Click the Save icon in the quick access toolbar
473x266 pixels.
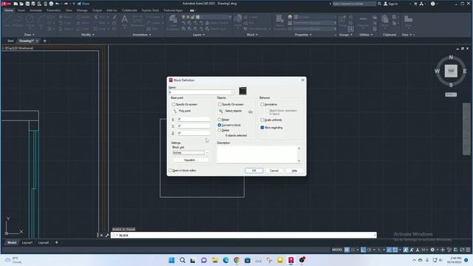point(27,4)
